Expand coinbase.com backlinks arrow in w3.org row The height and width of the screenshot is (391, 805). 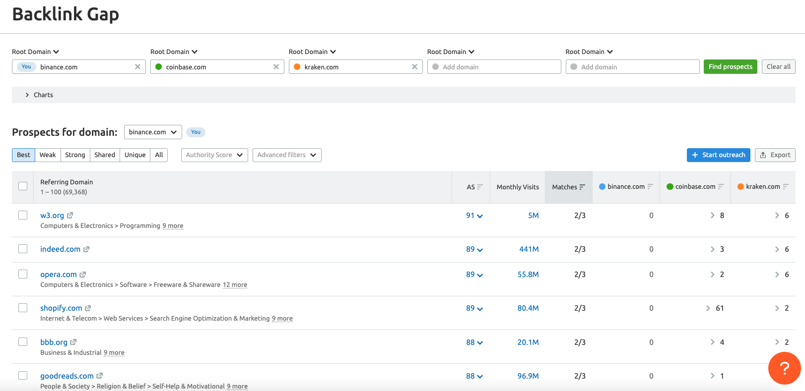(x=713, y=216)
